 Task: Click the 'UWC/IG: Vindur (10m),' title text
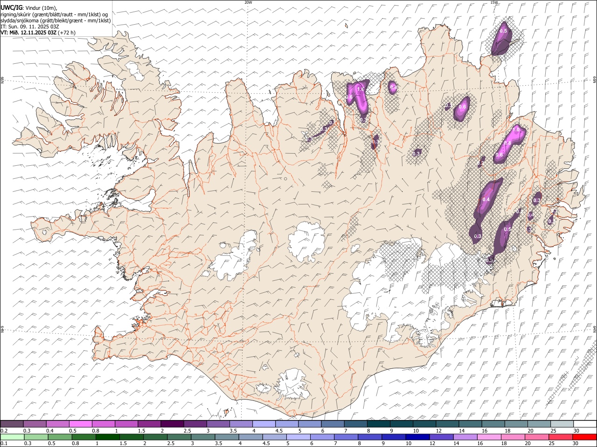(x=29, y=7)
